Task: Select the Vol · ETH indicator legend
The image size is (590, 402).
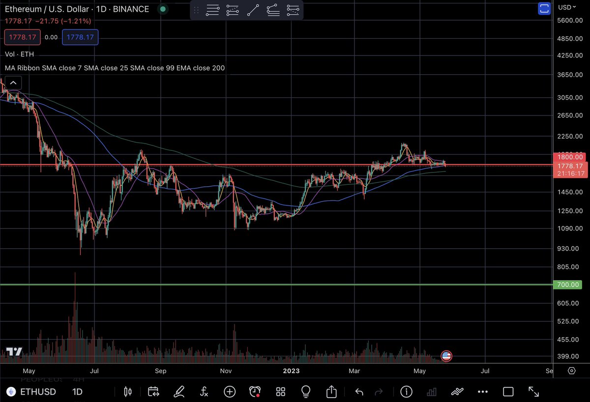Action: coord(20,54)
